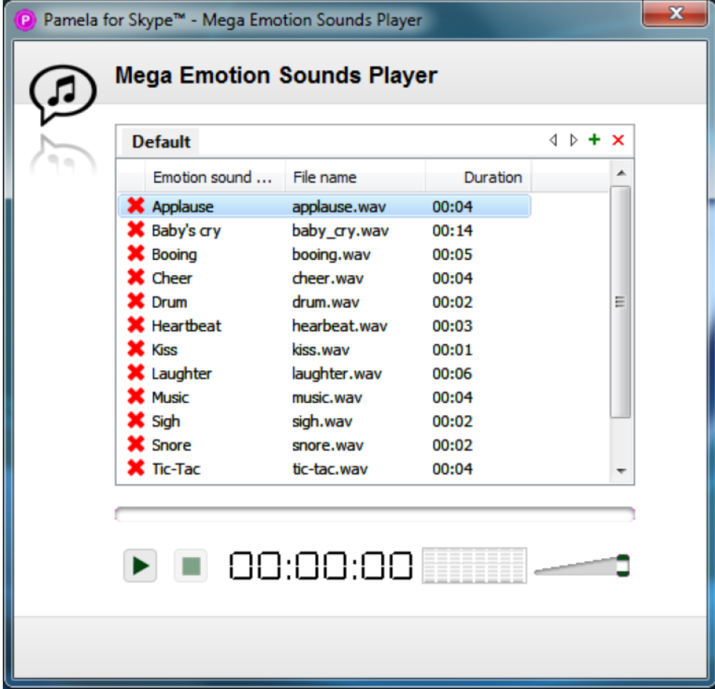Stop playback with the Stop button
The width and height of the screenshot is (715, 689).
[x=191, y=566]
